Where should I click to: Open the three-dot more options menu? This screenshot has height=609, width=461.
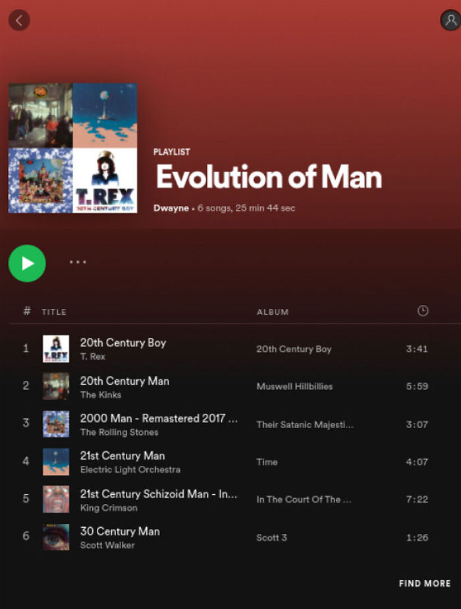click(78, 262)
